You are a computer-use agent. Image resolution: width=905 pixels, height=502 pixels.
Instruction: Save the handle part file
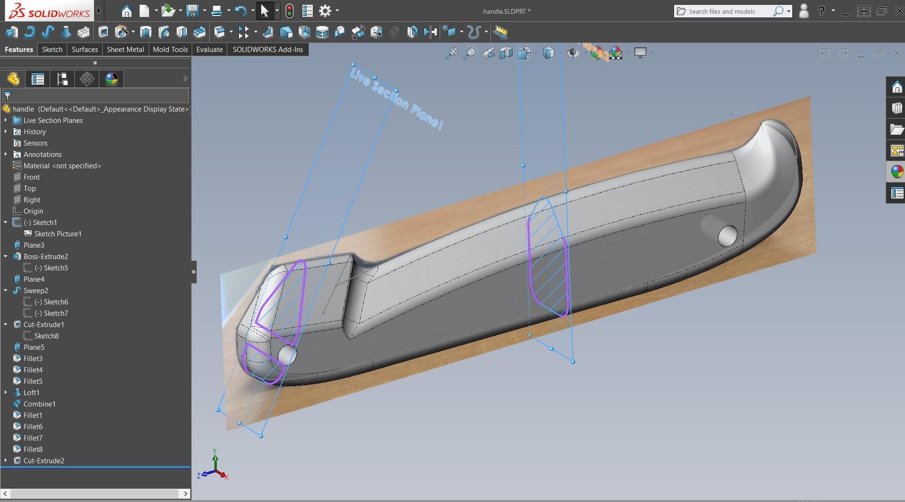click(x=192, y=11)
